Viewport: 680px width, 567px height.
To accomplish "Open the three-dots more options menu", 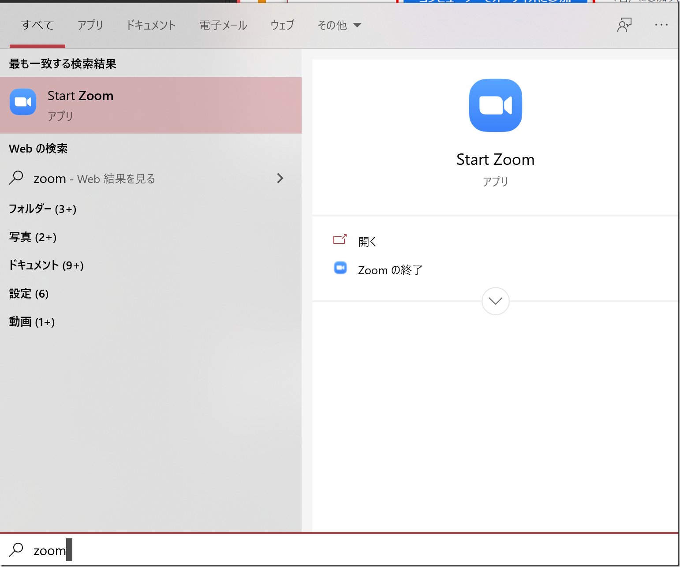I will coord(661,25).
